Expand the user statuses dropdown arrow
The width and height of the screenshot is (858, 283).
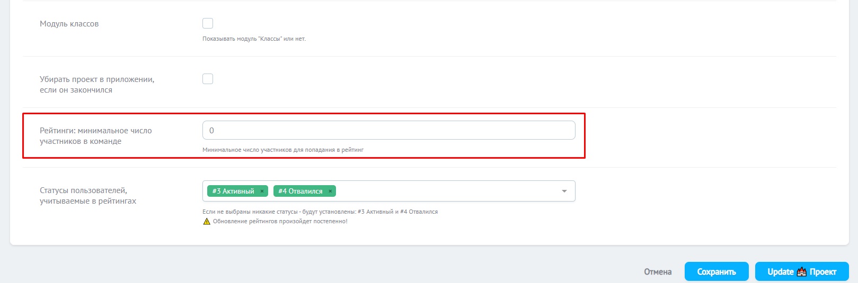564,191
